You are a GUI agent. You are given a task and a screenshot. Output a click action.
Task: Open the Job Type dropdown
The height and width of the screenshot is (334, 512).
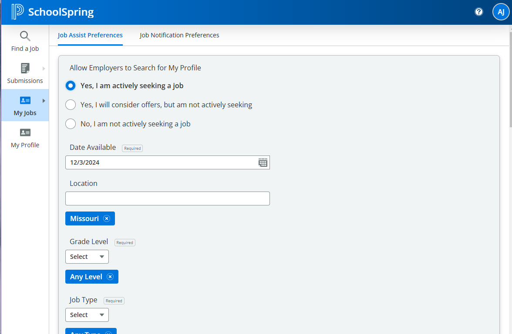tap(87, 314)
